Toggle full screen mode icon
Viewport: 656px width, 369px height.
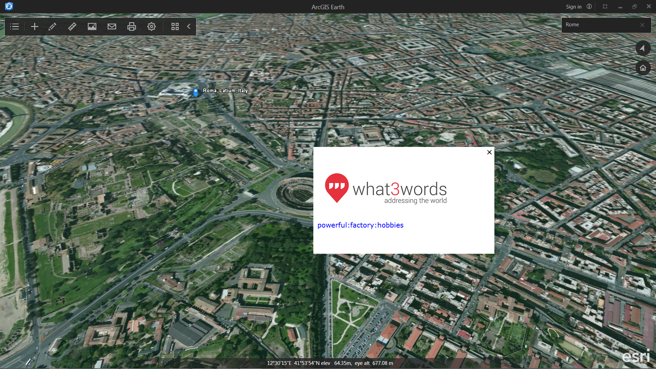click(605, 6)
